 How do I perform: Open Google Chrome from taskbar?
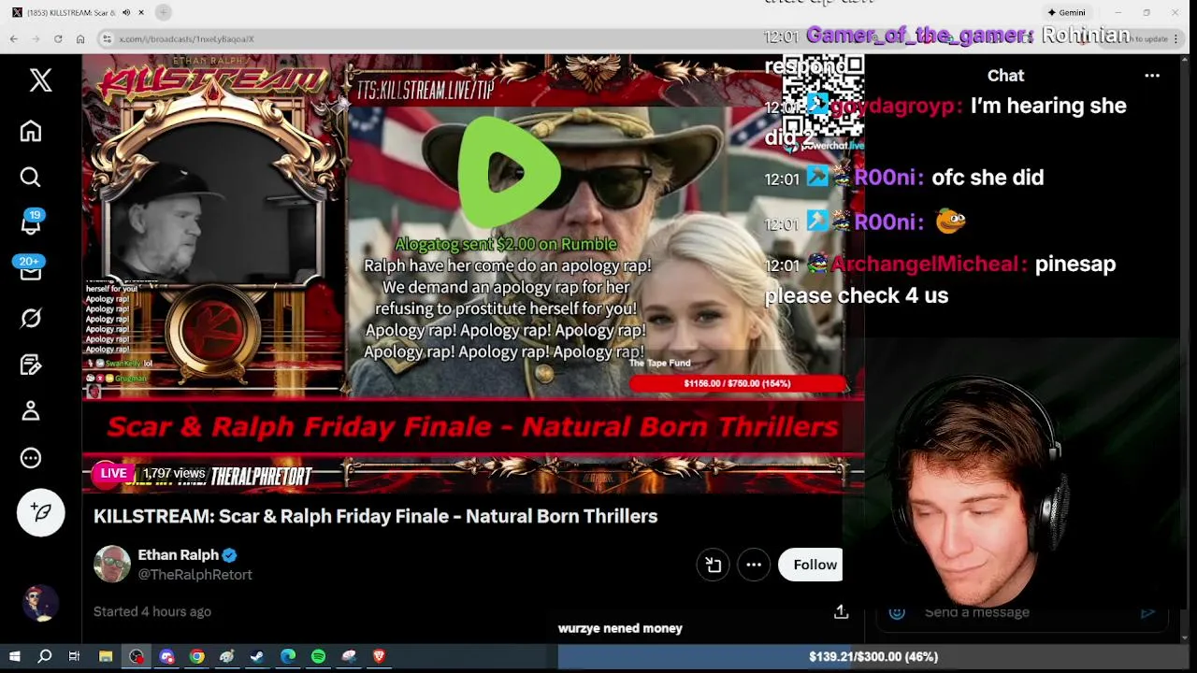point(196,656)
